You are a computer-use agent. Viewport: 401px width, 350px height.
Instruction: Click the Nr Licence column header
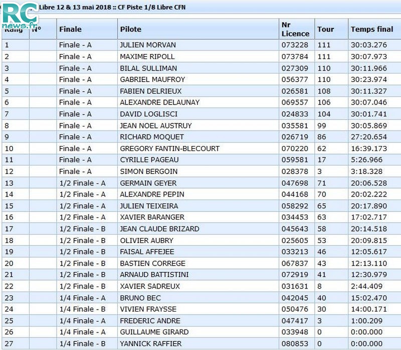pos(295,29)
